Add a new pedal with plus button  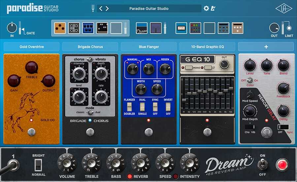[x=266, y=47]
